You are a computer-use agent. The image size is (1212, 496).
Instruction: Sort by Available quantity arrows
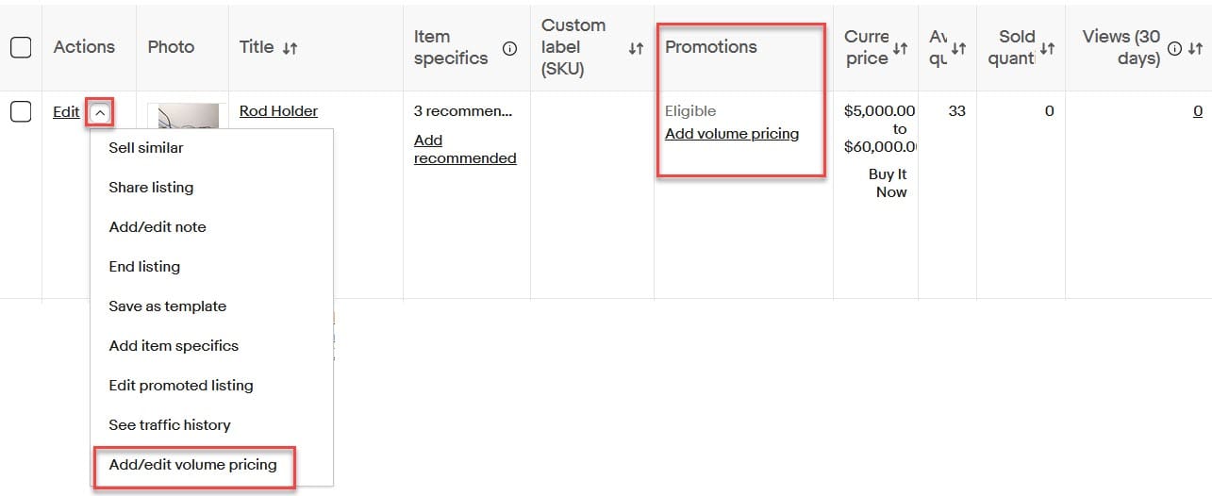click(x=959, y=48)
